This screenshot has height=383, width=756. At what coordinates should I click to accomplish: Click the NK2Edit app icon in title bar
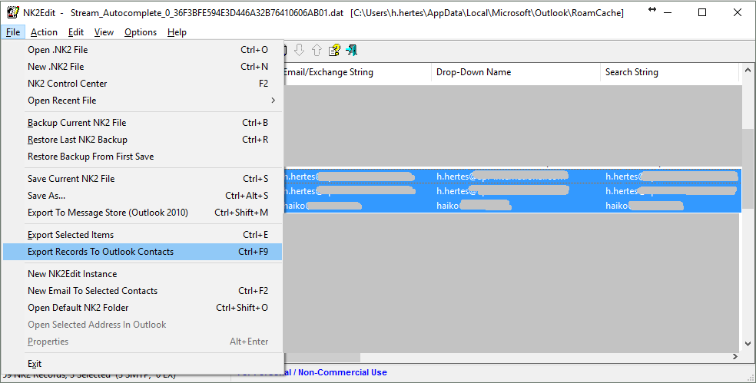(x=12, y=12)
